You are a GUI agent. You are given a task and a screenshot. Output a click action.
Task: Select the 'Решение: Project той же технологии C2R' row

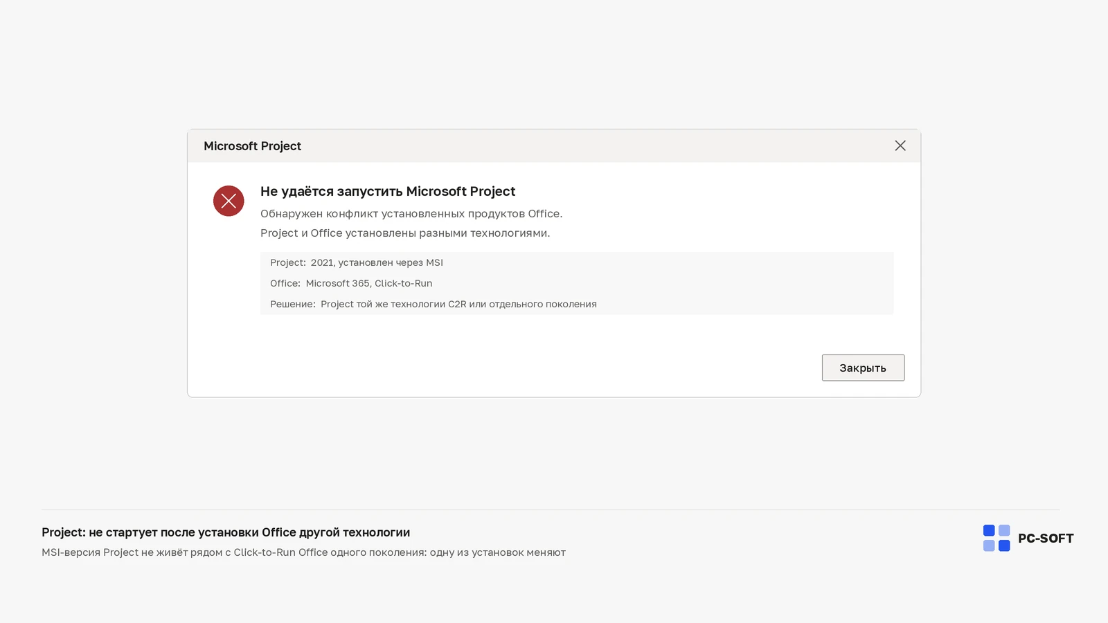point(577,304)
